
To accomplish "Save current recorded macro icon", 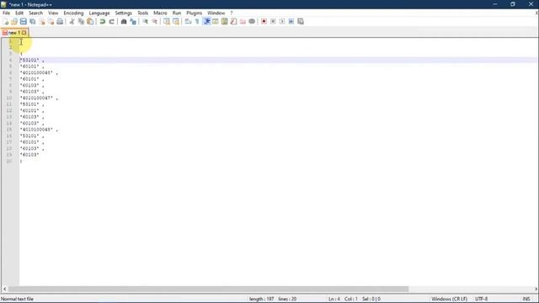I will [x=301, y=22].
